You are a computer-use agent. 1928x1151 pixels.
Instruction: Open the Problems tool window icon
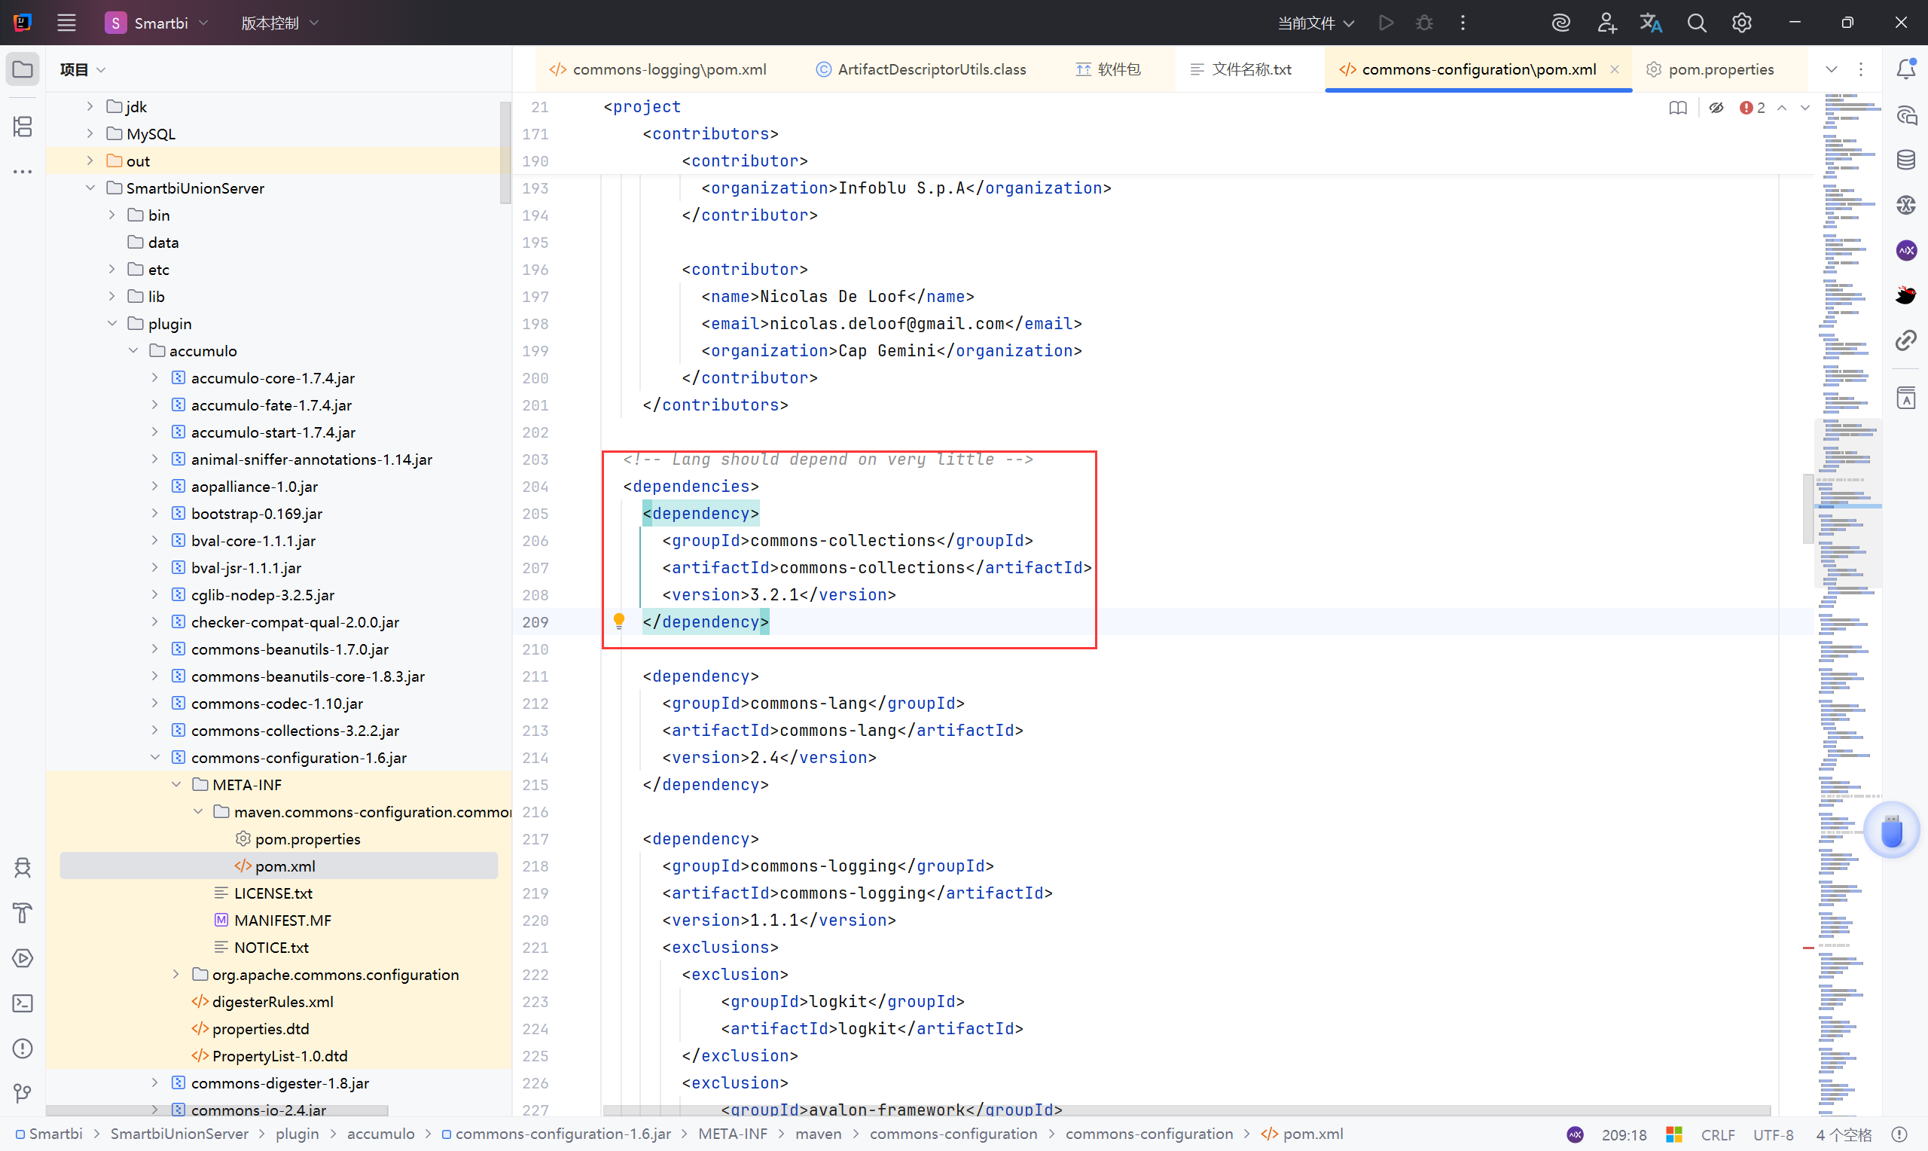[23, 1049]
